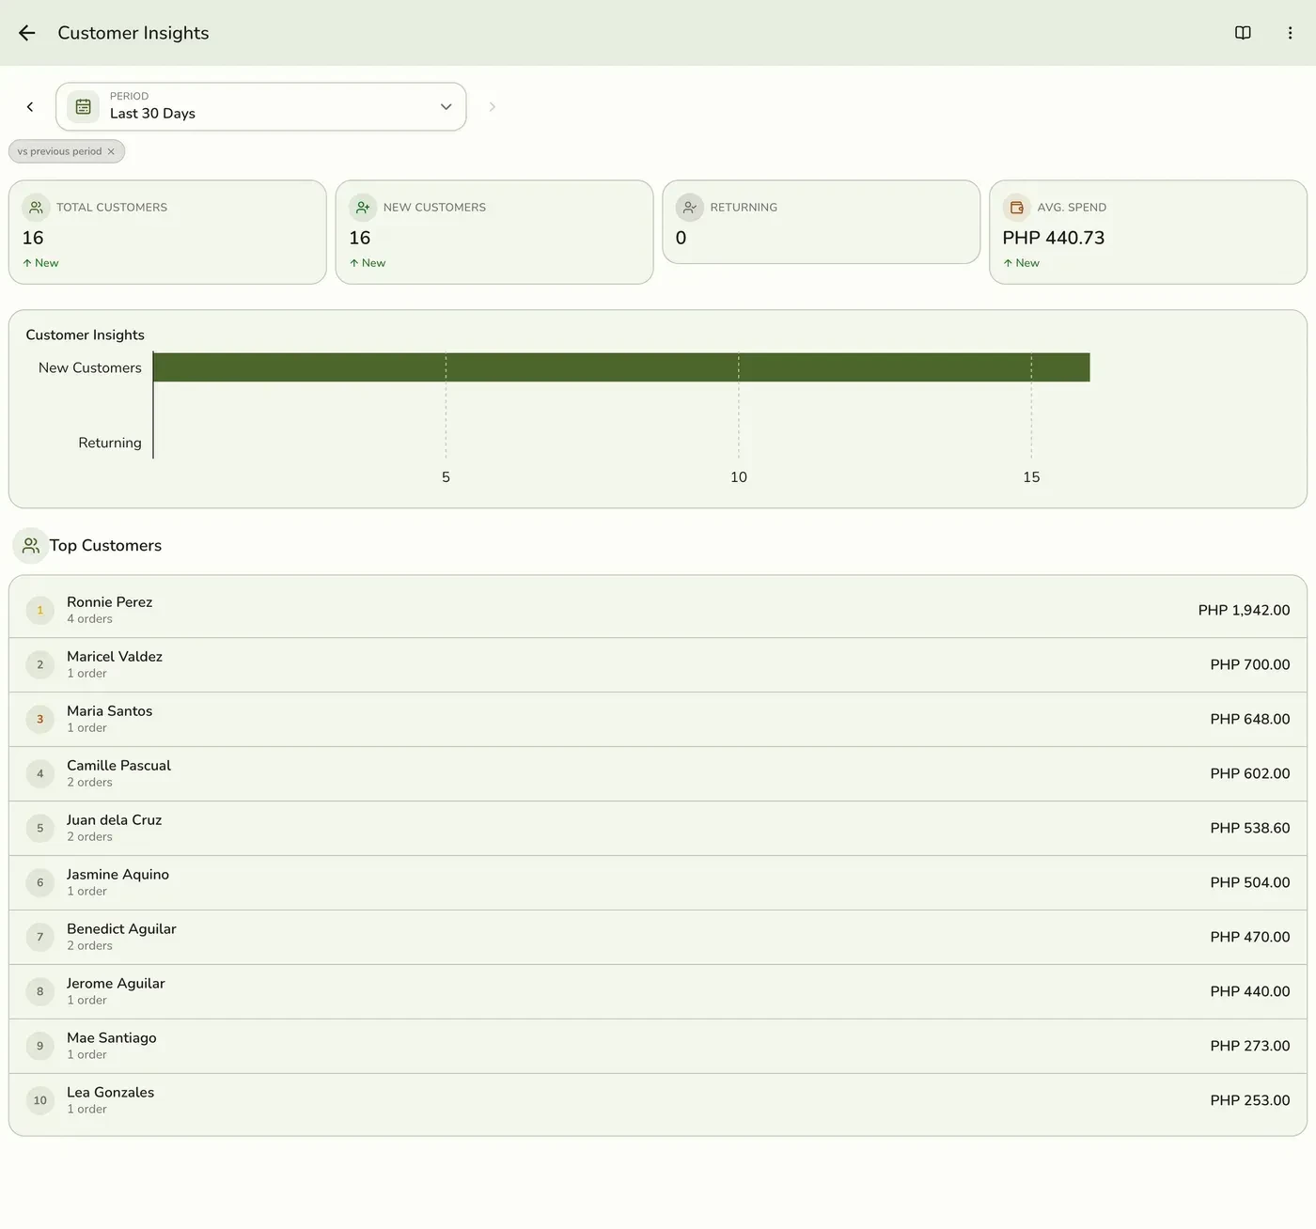
Task: Click the Customer Insights page title
Action: pos(133,33)
